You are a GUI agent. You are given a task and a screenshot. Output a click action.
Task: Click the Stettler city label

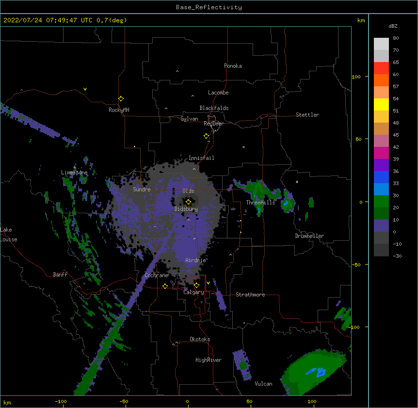click(x=307, y=115)
